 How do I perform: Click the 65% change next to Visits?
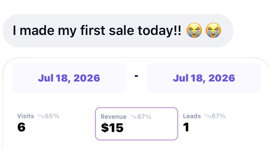tap(52, 116)
